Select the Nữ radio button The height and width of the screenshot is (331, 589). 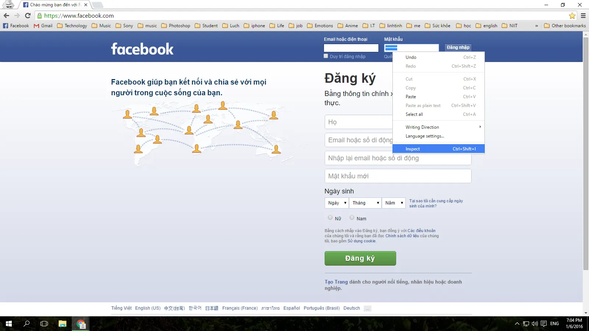pyautogui.click(x=330, y=217)
